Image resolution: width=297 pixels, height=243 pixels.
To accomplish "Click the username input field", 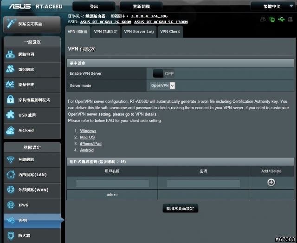I will click(112, 183).
